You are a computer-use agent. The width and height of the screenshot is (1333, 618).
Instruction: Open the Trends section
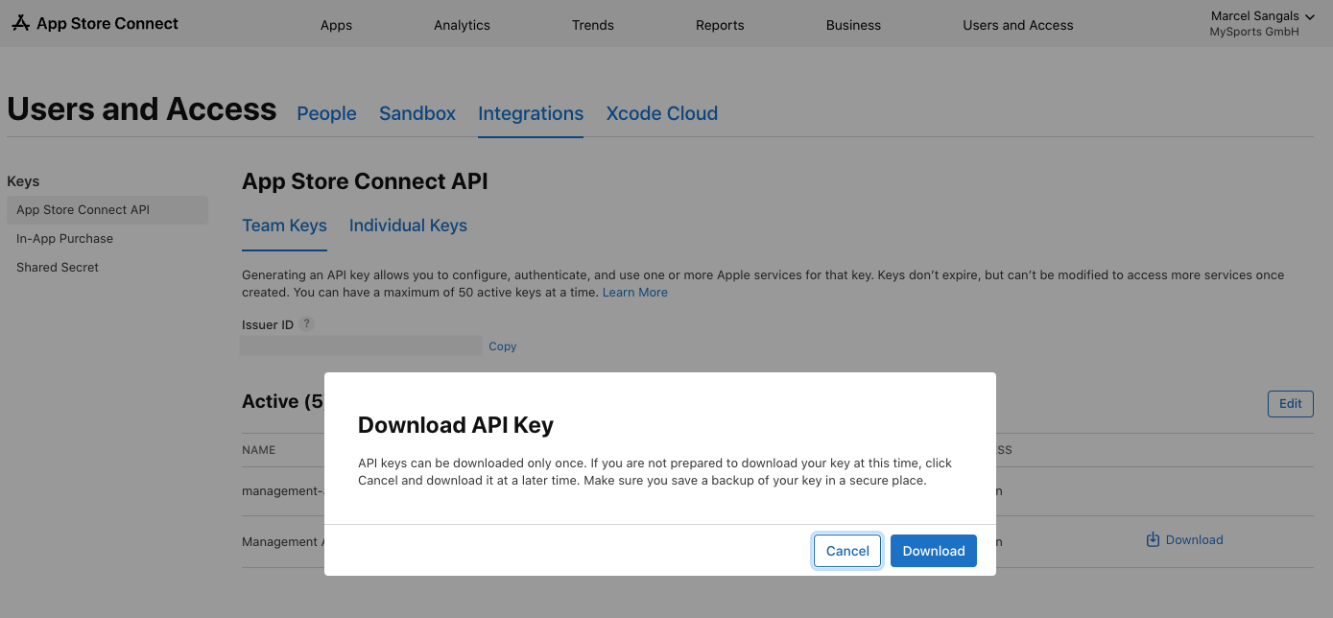592,25
